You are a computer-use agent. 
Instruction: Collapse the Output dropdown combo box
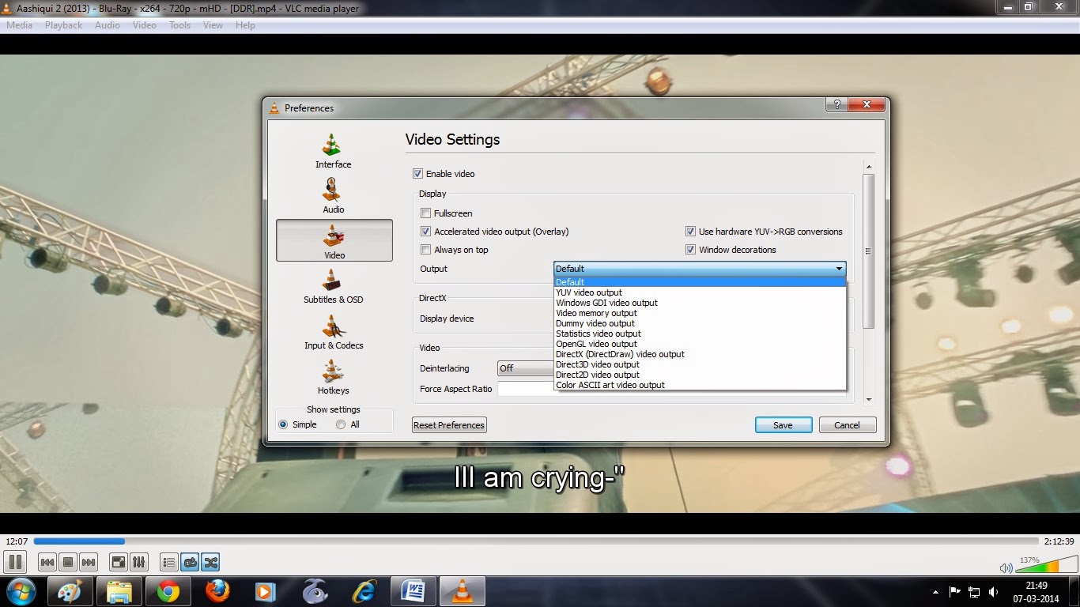point(700,269)
